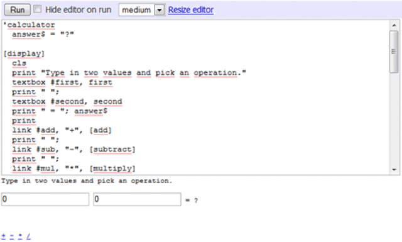The height and width of the screenshot is (242, 402).
Task: Click the line link #mul, "*", [multiply]
Action: (73, 168)
